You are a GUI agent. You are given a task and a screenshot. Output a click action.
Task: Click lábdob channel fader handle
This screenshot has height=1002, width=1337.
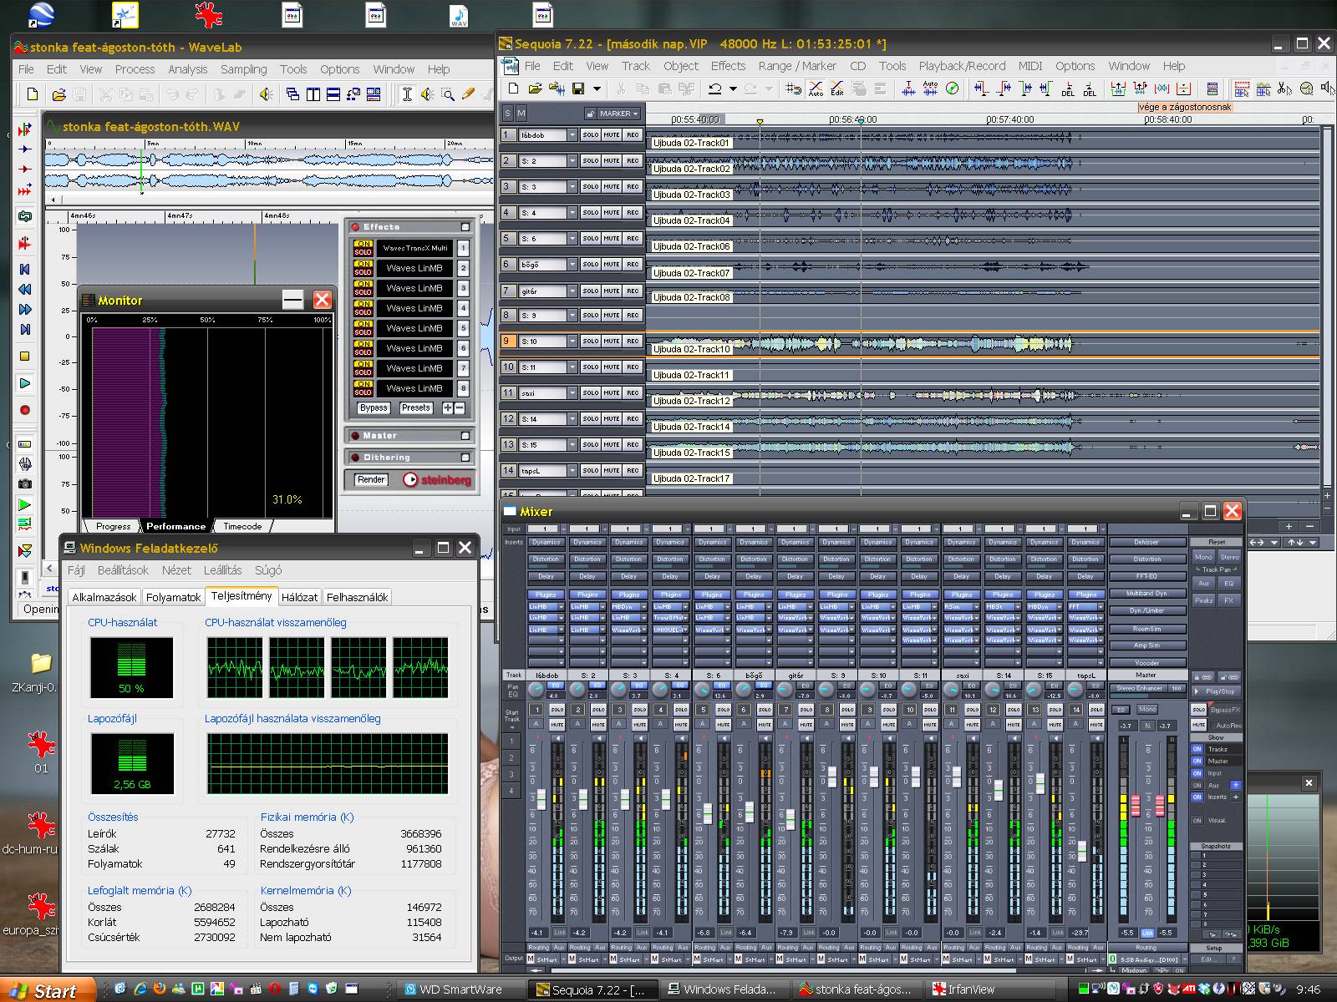(x=540, y=798)
